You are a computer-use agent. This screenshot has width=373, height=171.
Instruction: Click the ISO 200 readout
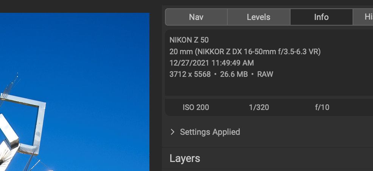tap(196, 107)
